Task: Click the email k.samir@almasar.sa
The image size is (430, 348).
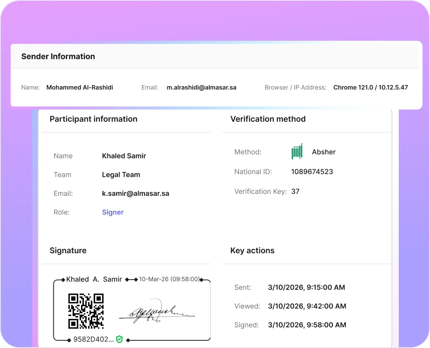Action: (136, 193)
